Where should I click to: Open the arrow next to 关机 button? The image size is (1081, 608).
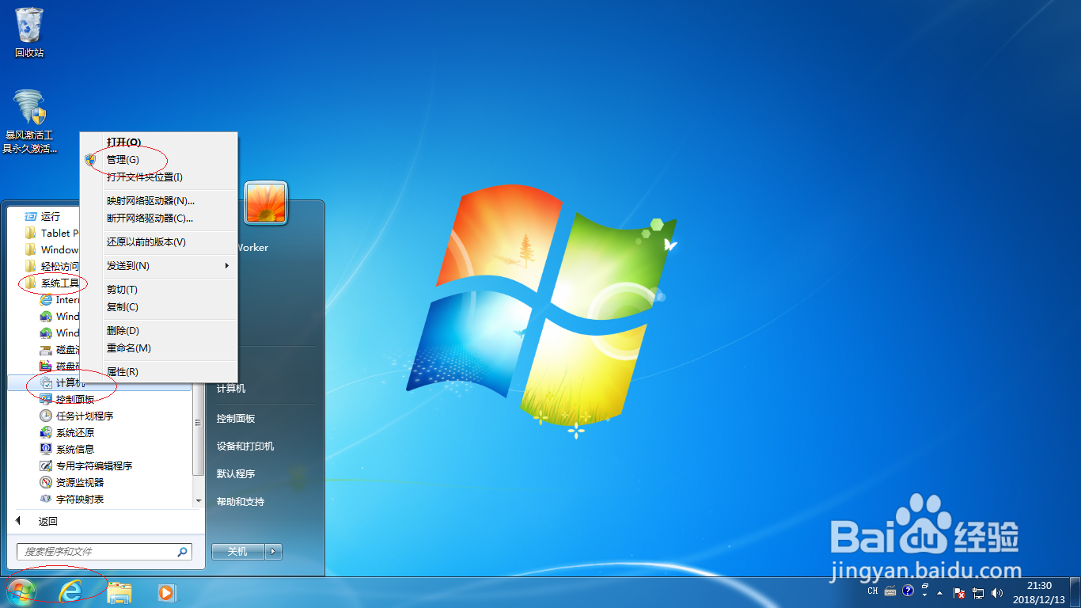pos(273,552)
